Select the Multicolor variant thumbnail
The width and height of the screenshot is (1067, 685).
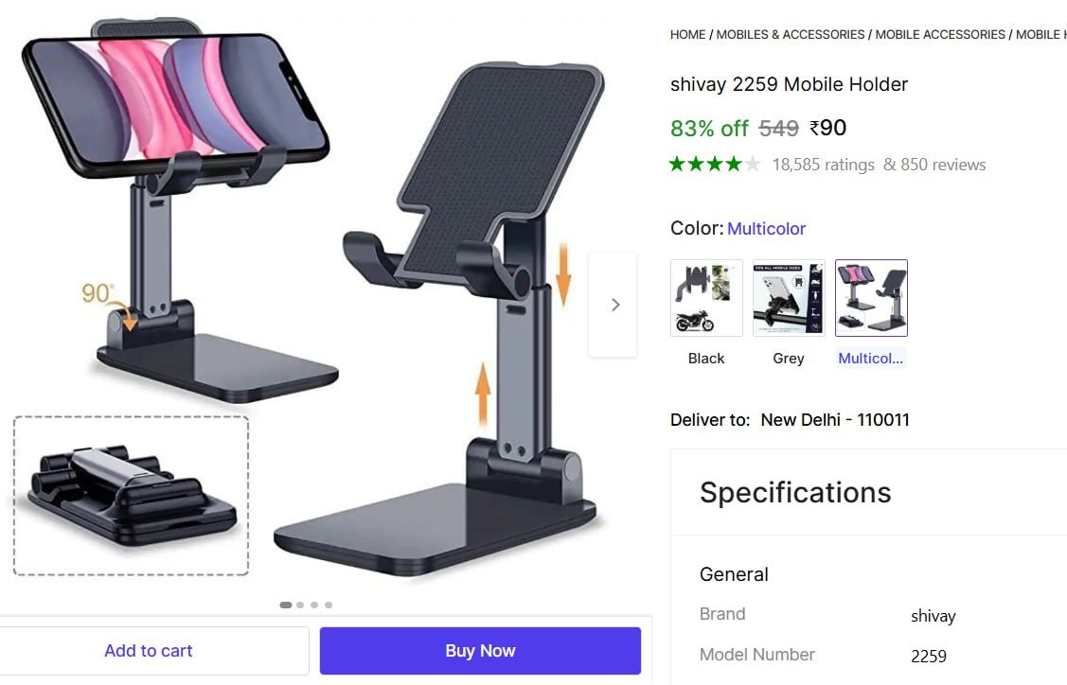[871, 298]
